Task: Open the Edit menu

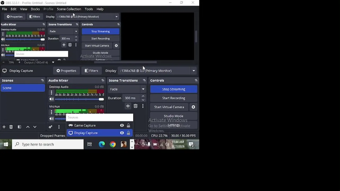Action: point(14,9)
